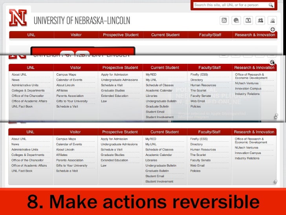286x215 pixels.
Task: Open UNL Fact Book in middle menu
Action: pyautogui.click(x=22, y=106)
